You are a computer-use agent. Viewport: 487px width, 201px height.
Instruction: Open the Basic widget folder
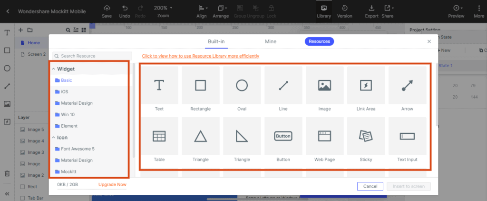coord(90,80)
